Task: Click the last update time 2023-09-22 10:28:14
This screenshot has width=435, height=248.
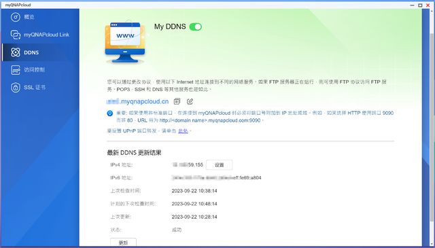Action: click(194, 217)
